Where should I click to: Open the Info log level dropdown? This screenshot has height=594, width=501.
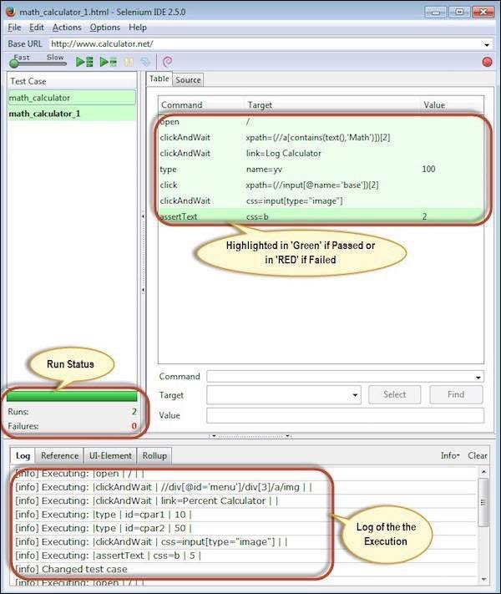pyautogui.click(x=450, y=455)
